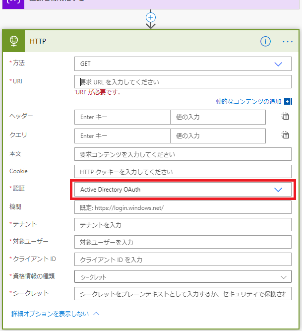Focus the URI input field
This screenshot has height=331, width=302.
pyautogui.click(x=183, y=82)
